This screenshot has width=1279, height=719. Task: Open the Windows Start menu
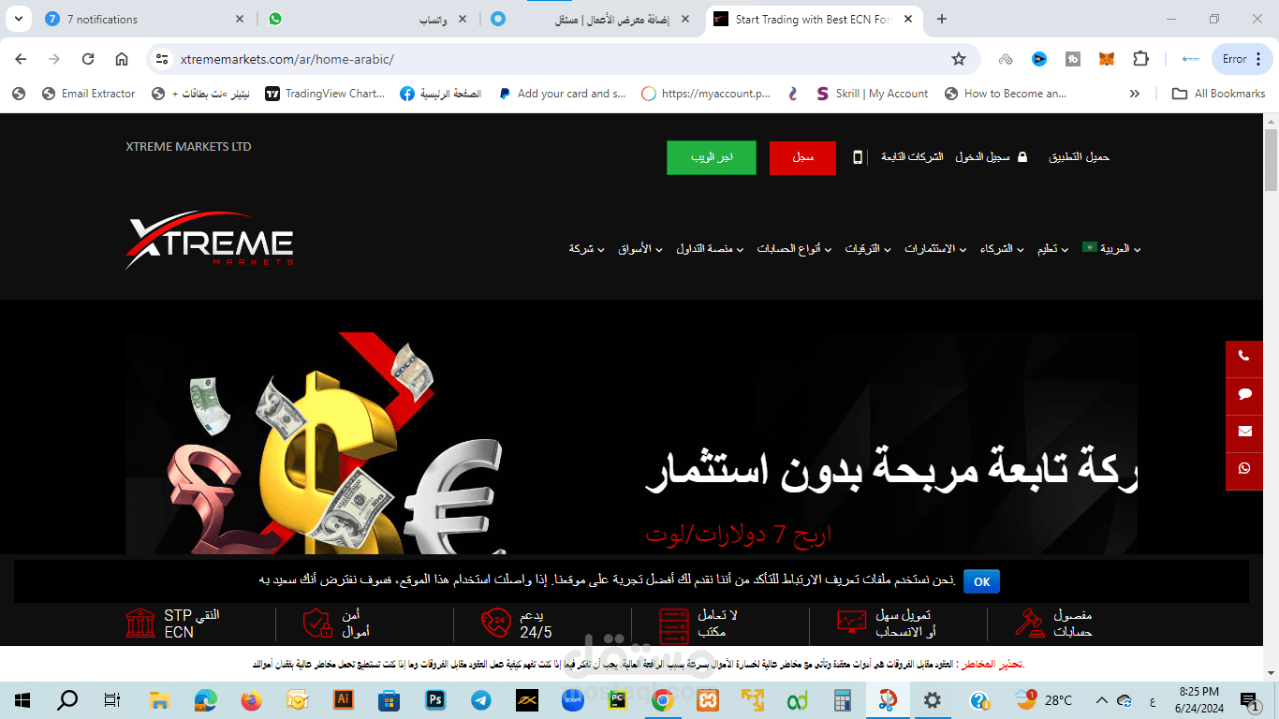coord(22,699)
